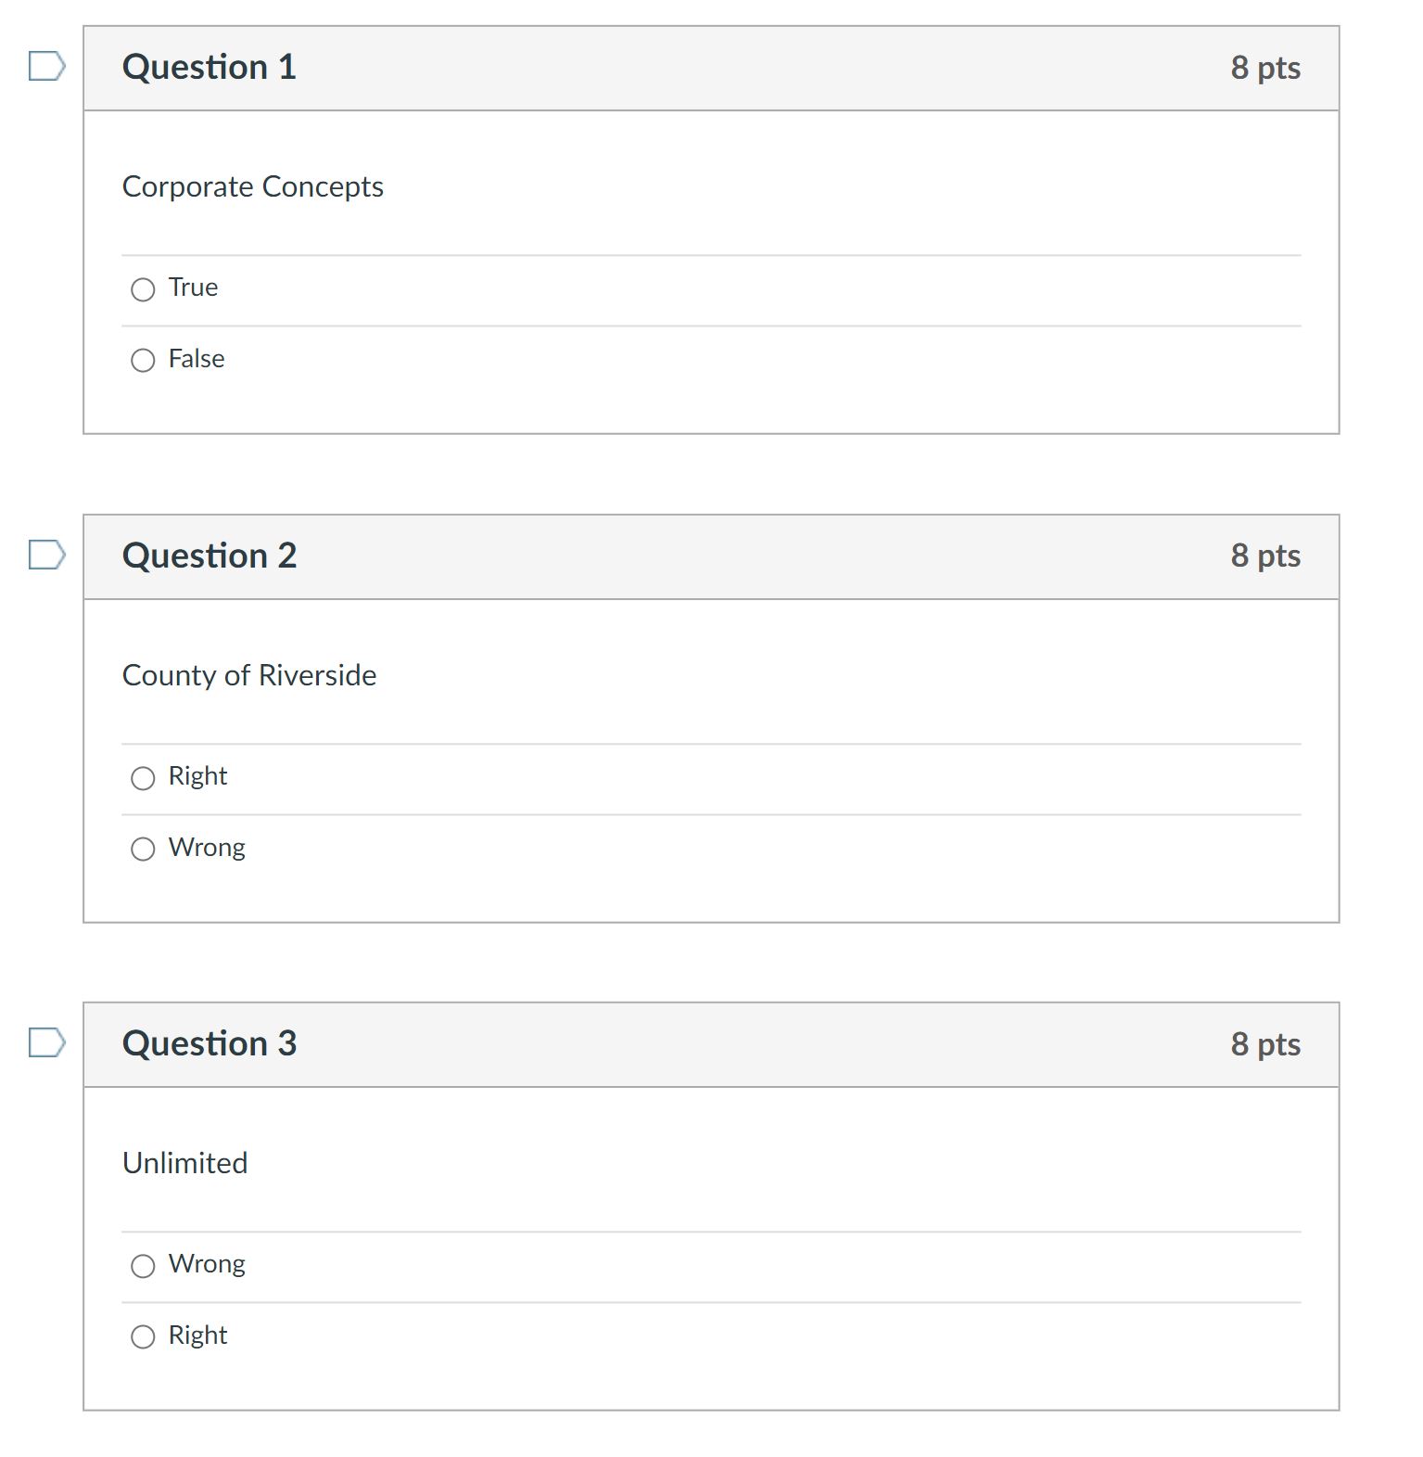Click the Unlimited question text
The image size is (1423, 1457).
click(184, 1163)
